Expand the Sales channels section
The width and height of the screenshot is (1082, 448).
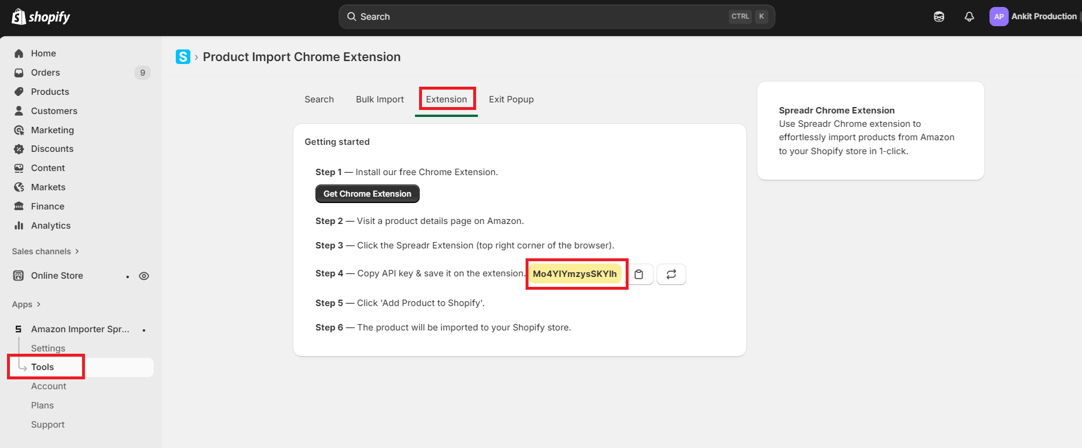point(45,251)
